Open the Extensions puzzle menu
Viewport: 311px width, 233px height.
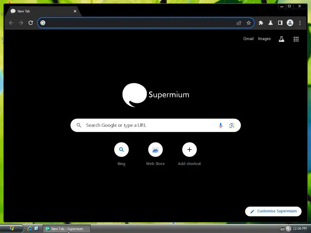(x=261, y=23)
